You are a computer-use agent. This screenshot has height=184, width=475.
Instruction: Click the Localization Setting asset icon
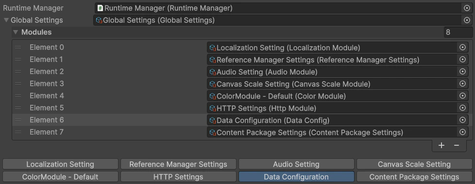[213, 48]
